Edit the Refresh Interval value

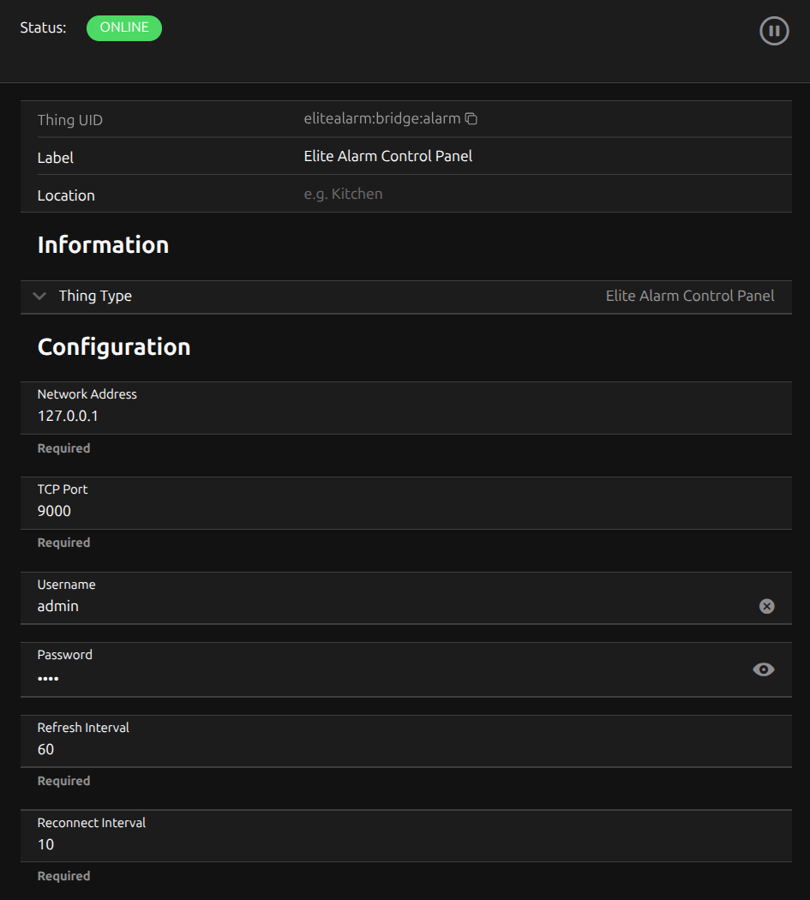tap(343, 749)
